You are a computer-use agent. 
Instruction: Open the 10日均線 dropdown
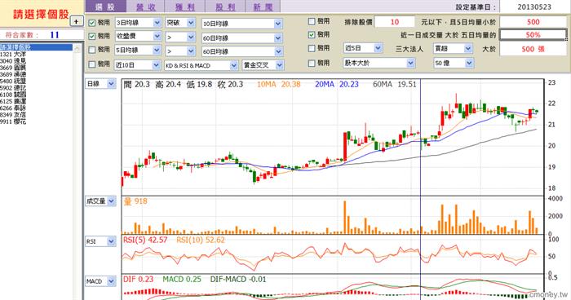tap(241, 24)
